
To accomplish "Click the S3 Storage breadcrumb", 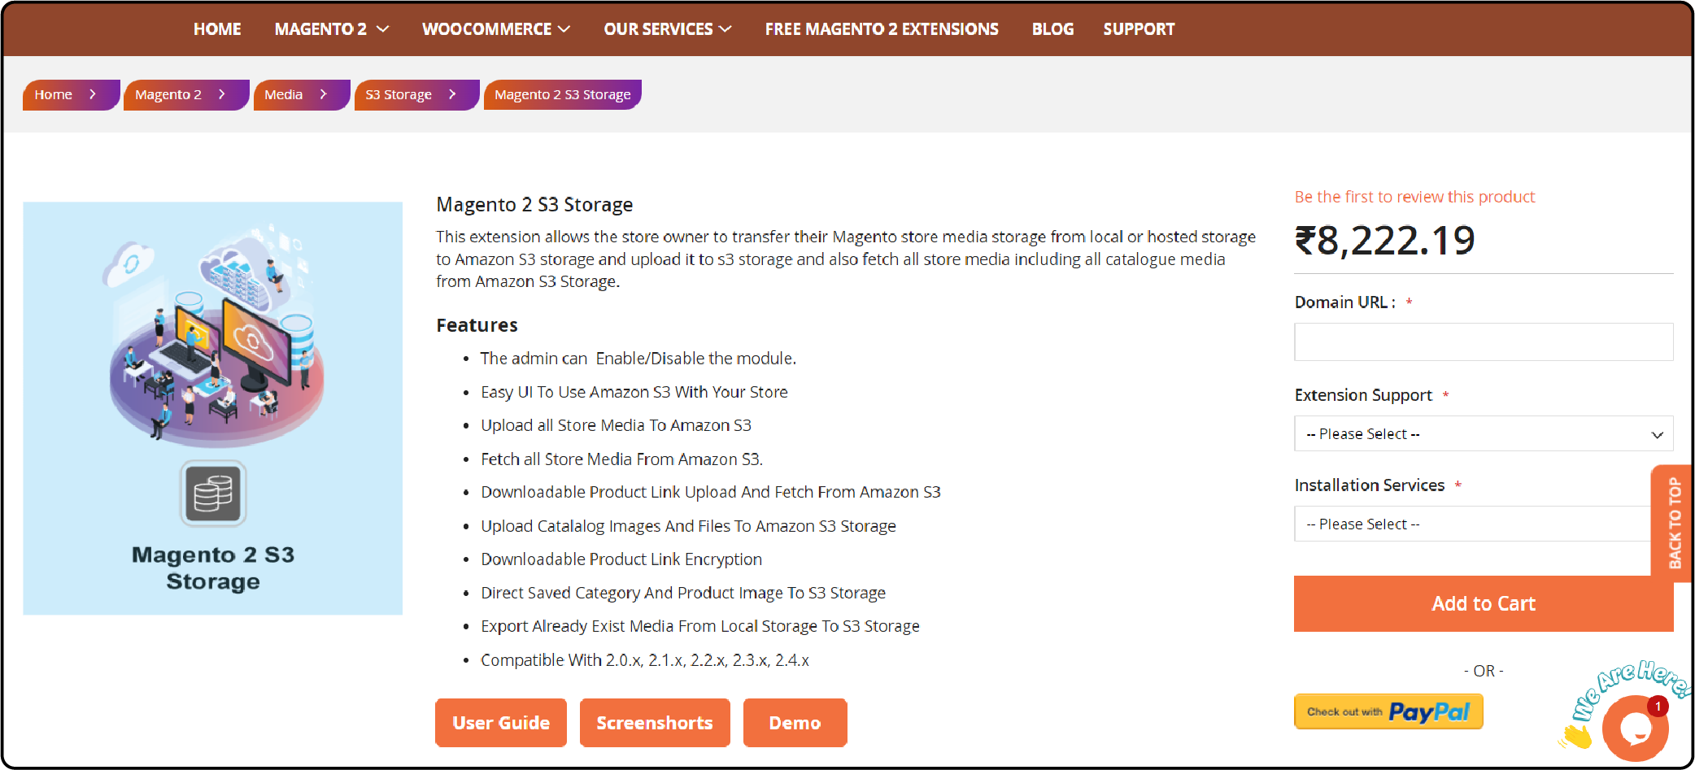I will [416, 94].
